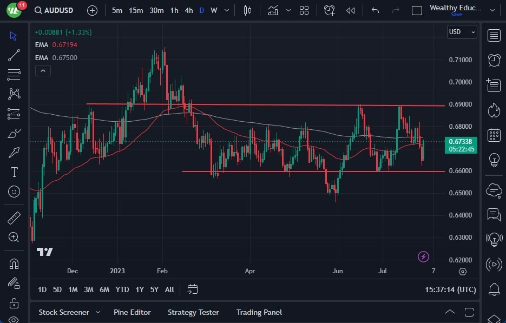The height and width of the screenshot is (323, 506).
Task: Pick the measure ruler tool
Action: pyautogui.click(x=14, y=217)
